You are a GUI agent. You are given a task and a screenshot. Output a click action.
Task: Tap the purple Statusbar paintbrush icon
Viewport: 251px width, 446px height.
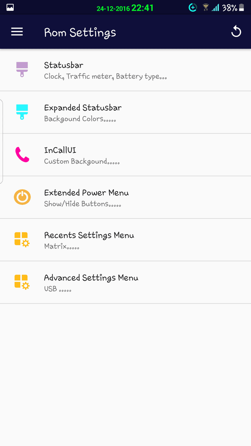pos(22,70)
